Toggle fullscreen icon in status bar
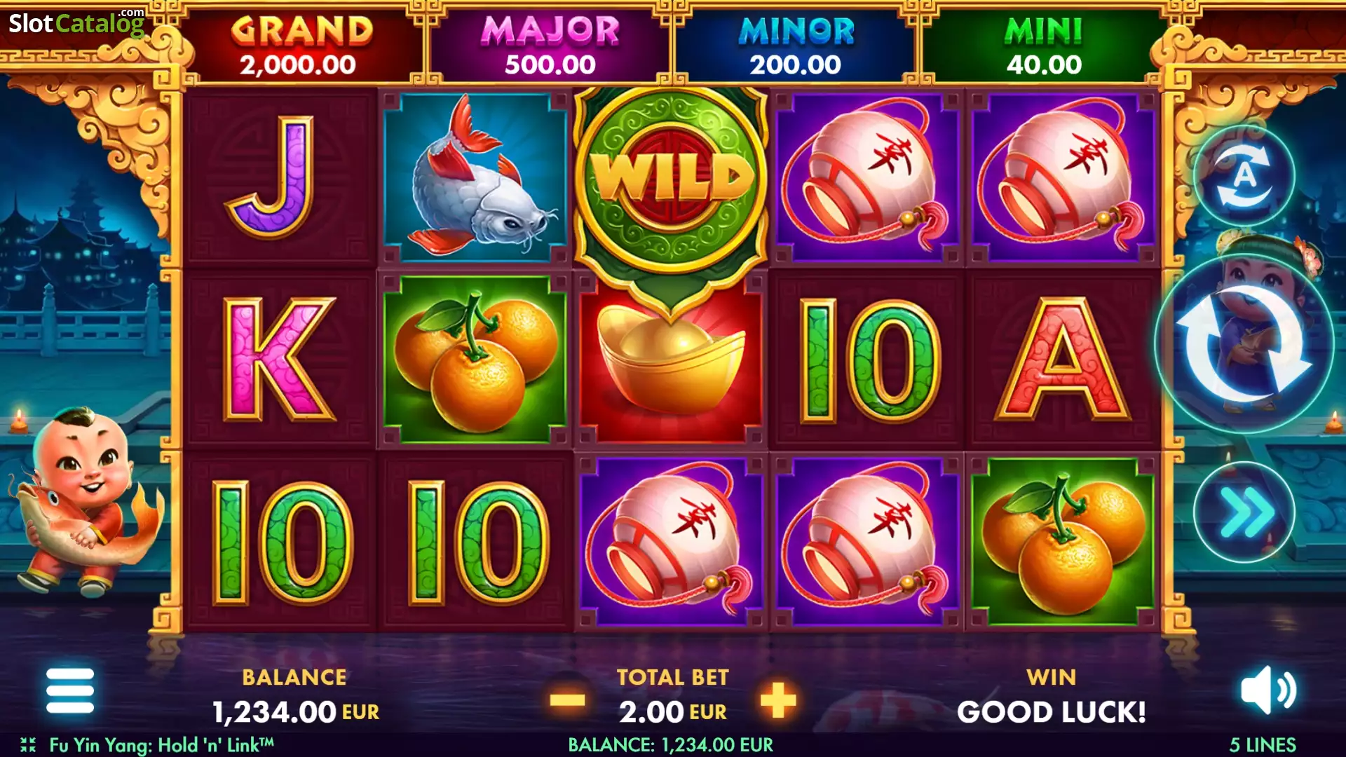Screen dimensions: 1346x757 tap(28, 744)
